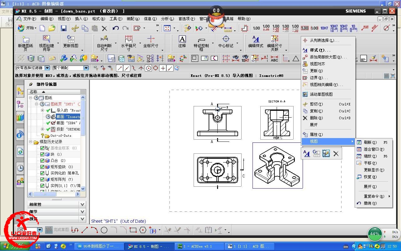
Task: Select boxed 1.00 basic dimension format
Action: point(305,28)
